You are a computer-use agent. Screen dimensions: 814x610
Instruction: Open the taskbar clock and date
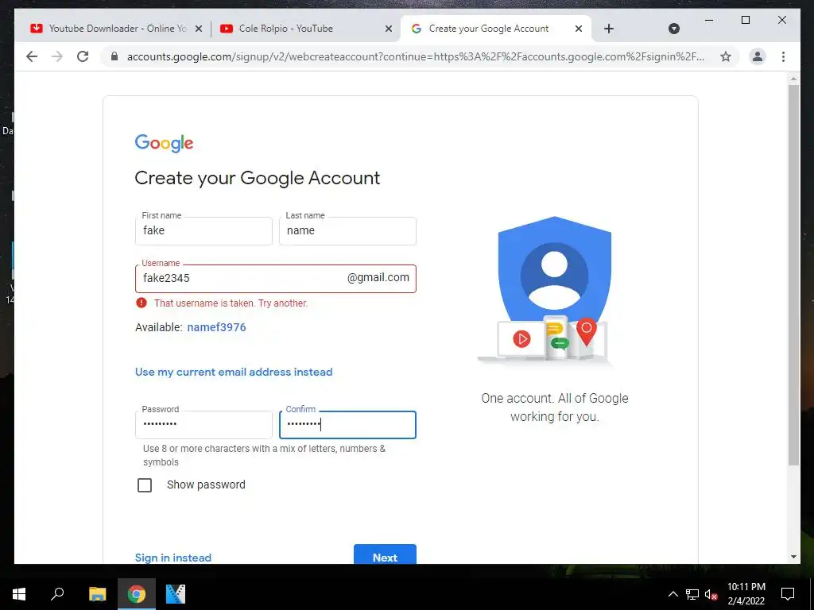pos(746,594)
